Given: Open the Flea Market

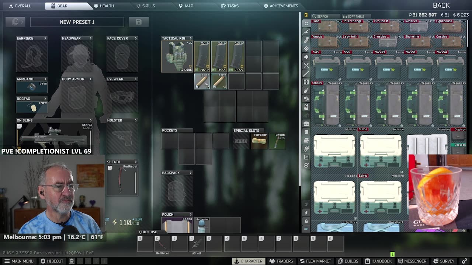Looking at the screenshot, I should 315,261.
